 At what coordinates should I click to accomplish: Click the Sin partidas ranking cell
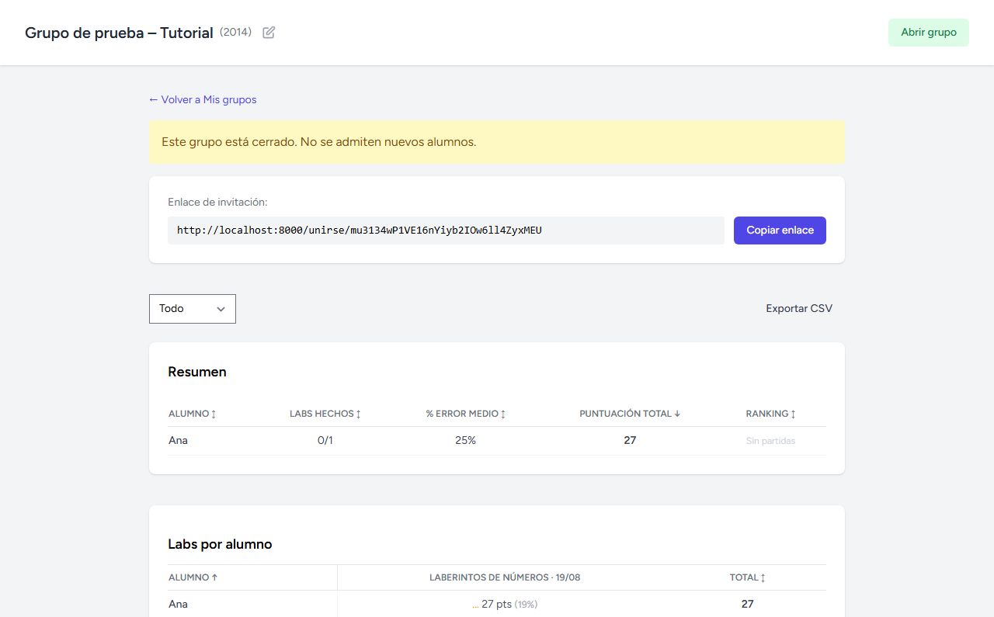[x=771, y=441]
